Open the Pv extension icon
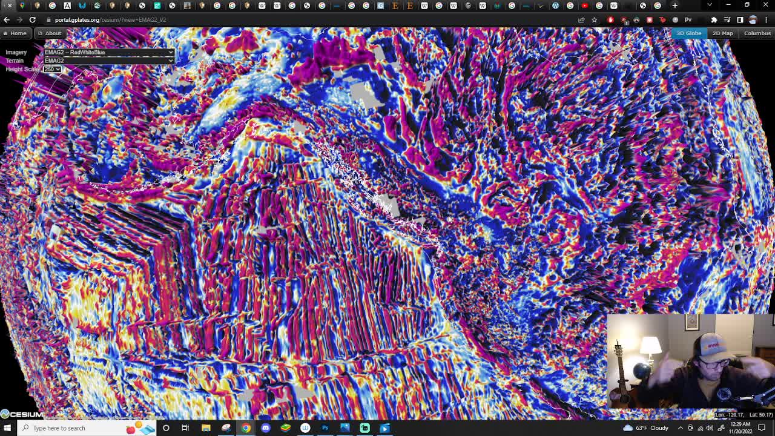 pyautogui.click(x=688, y=20)
